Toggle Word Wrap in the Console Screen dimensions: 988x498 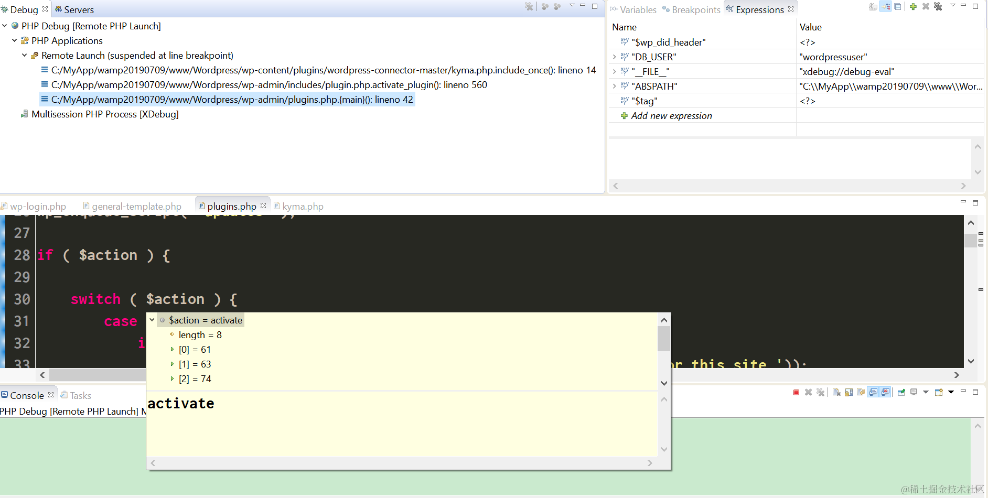click(861, 392)
